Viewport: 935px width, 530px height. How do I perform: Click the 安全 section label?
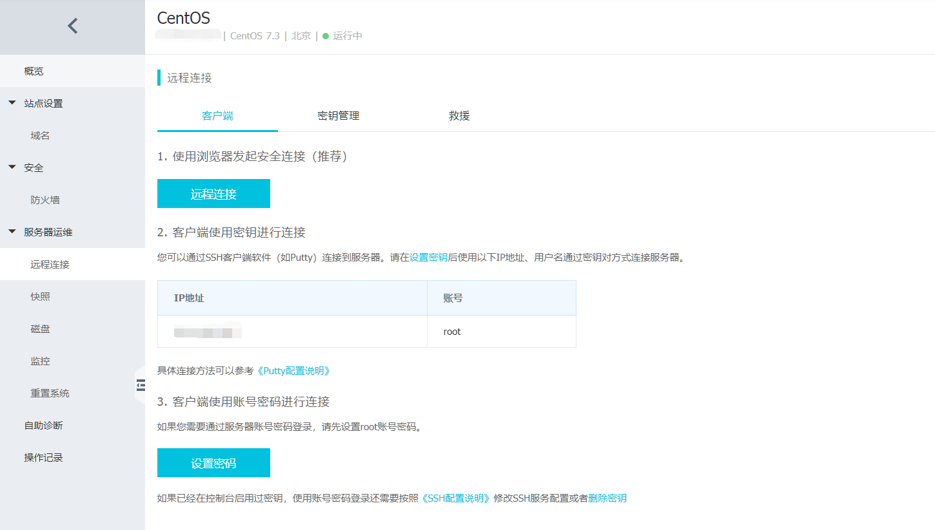tap(34, 167)
